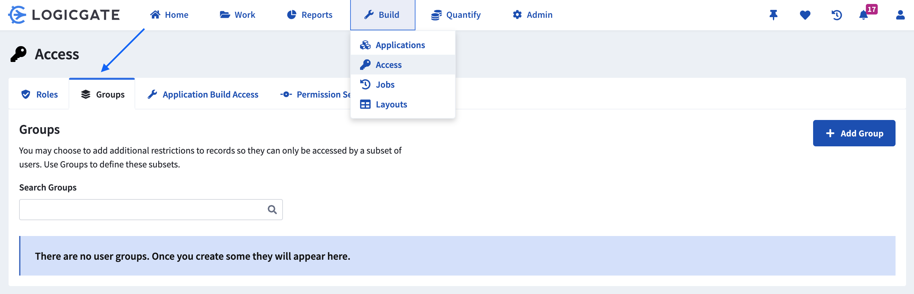Viewport: 914px width, 294px height.
Task: Click the Add Group button
Action: pyautogui.click(x=854, y=133)
